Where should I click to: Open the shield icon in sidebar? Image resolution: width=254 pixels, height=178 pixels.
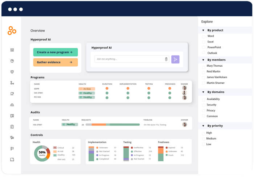12,72
